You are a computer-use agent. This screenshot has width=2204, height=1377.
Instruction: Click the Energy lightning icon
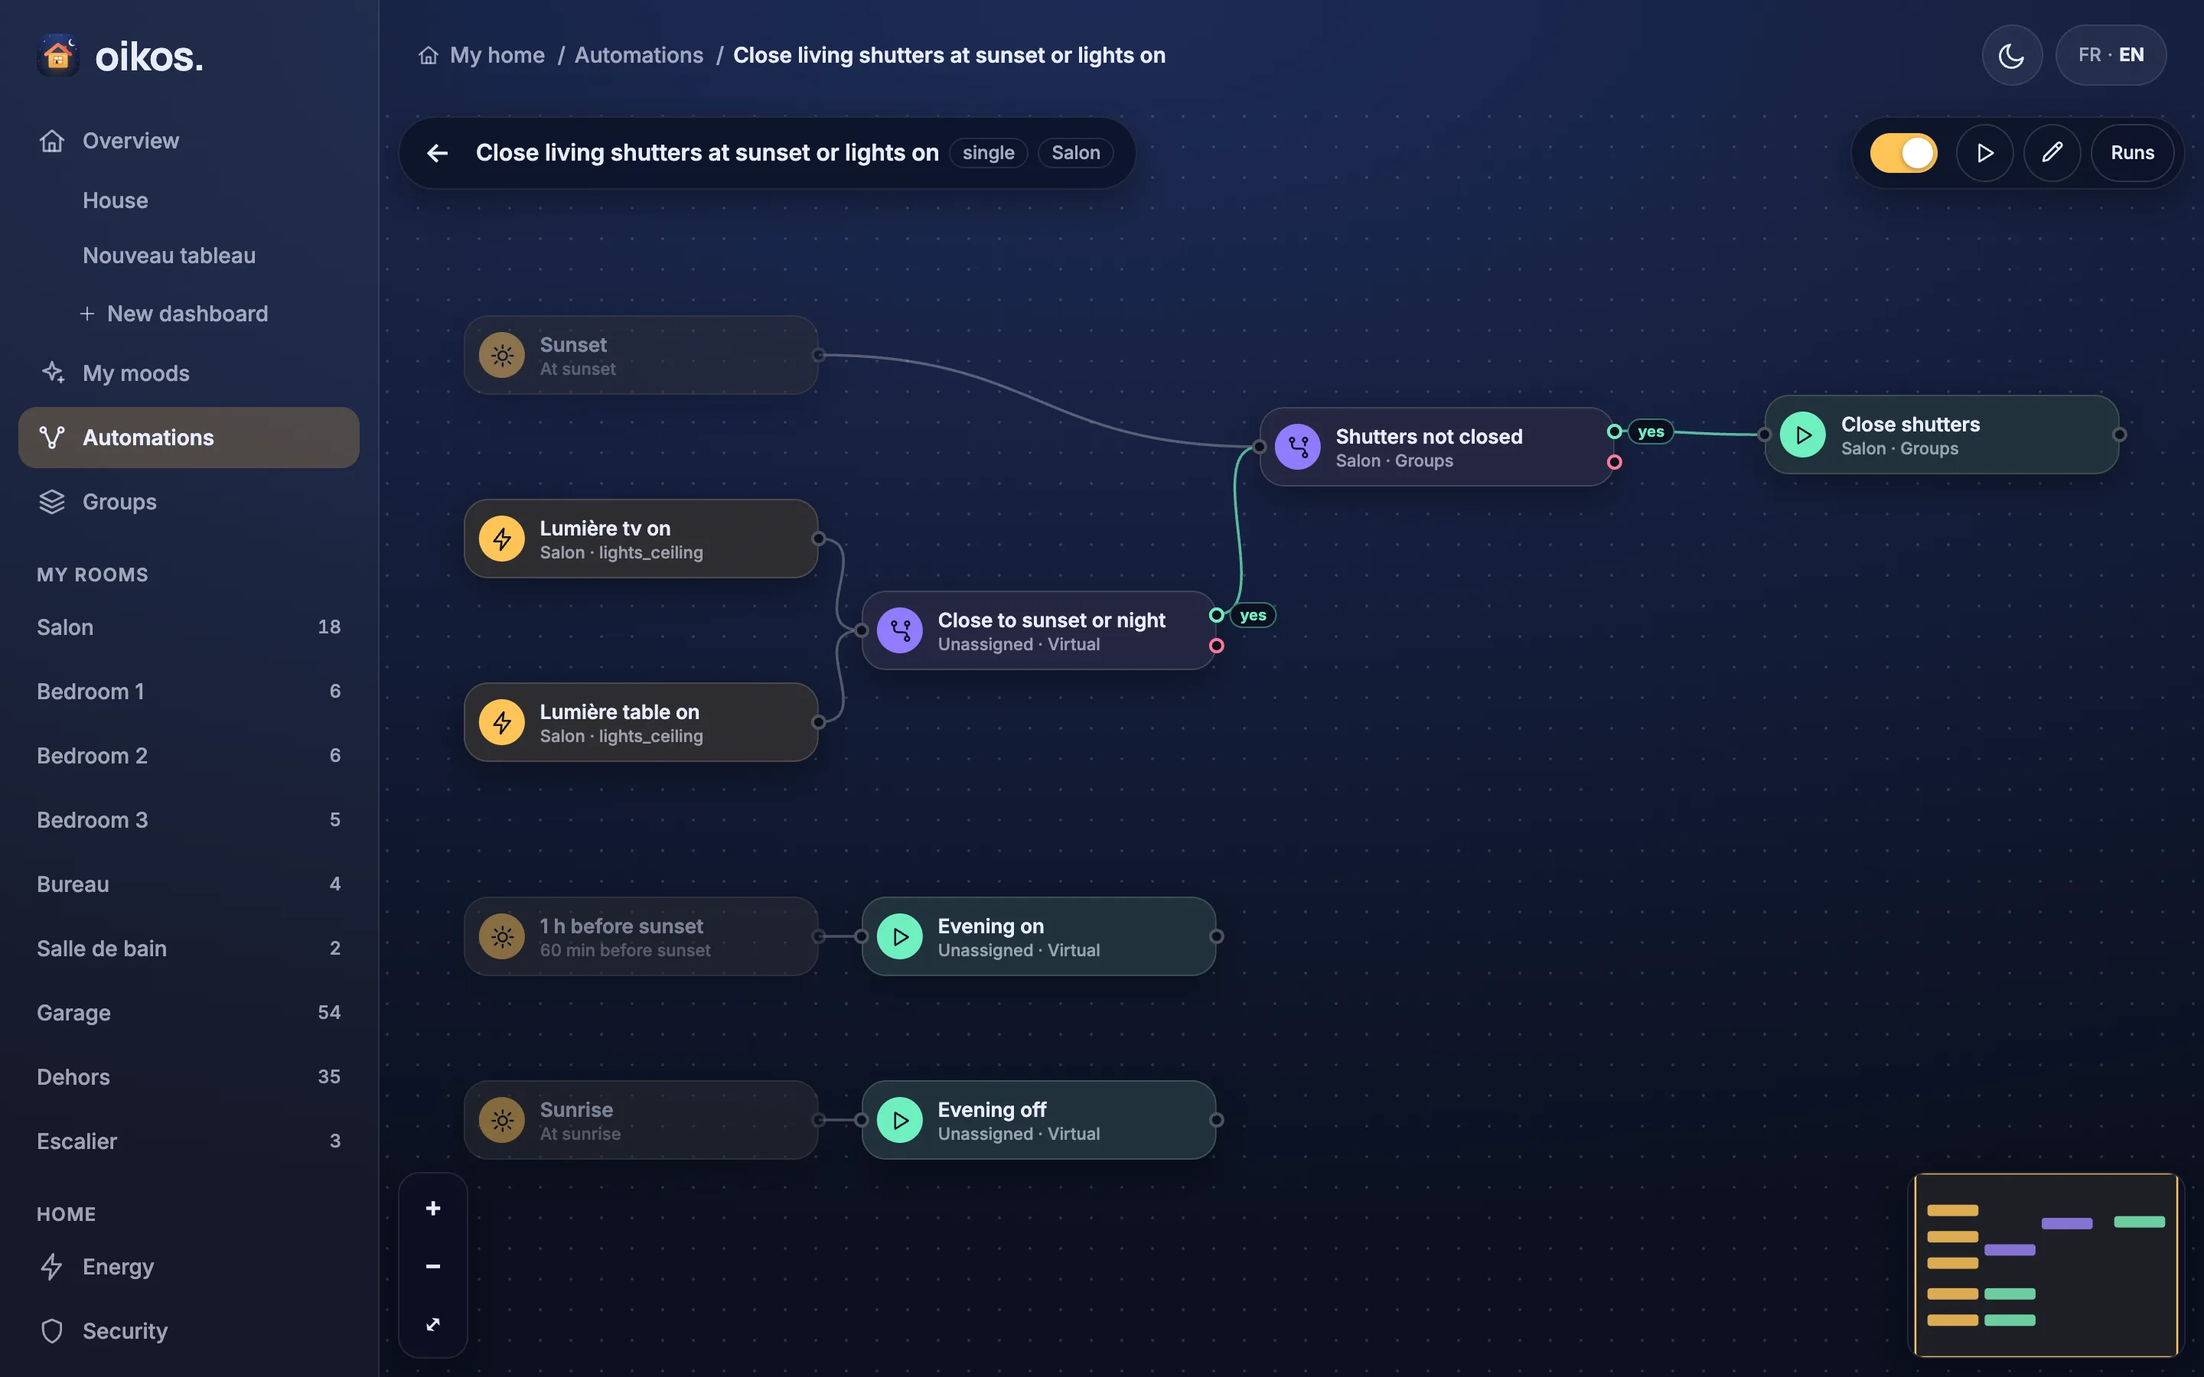coord(52,1267)
